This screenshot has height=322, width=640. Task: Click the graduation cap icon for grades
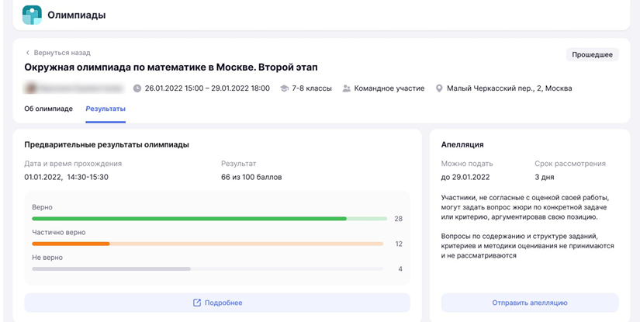(x=285, y=88)
